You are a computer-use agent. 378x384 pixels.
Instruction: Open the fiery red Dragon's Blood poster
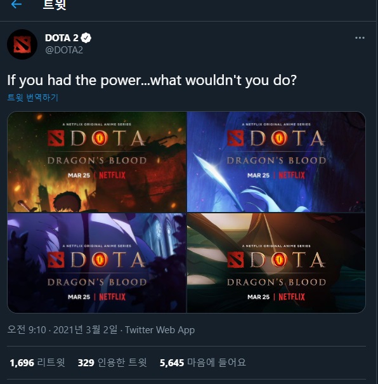coord(97,162)
